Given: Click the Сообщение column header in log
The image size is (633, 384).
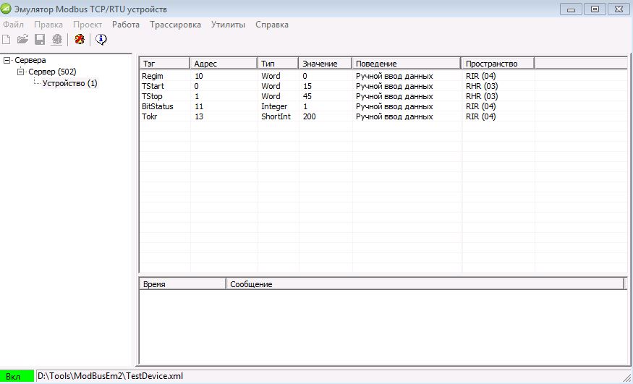Looking at the screenshot, I should coord(424,284).
